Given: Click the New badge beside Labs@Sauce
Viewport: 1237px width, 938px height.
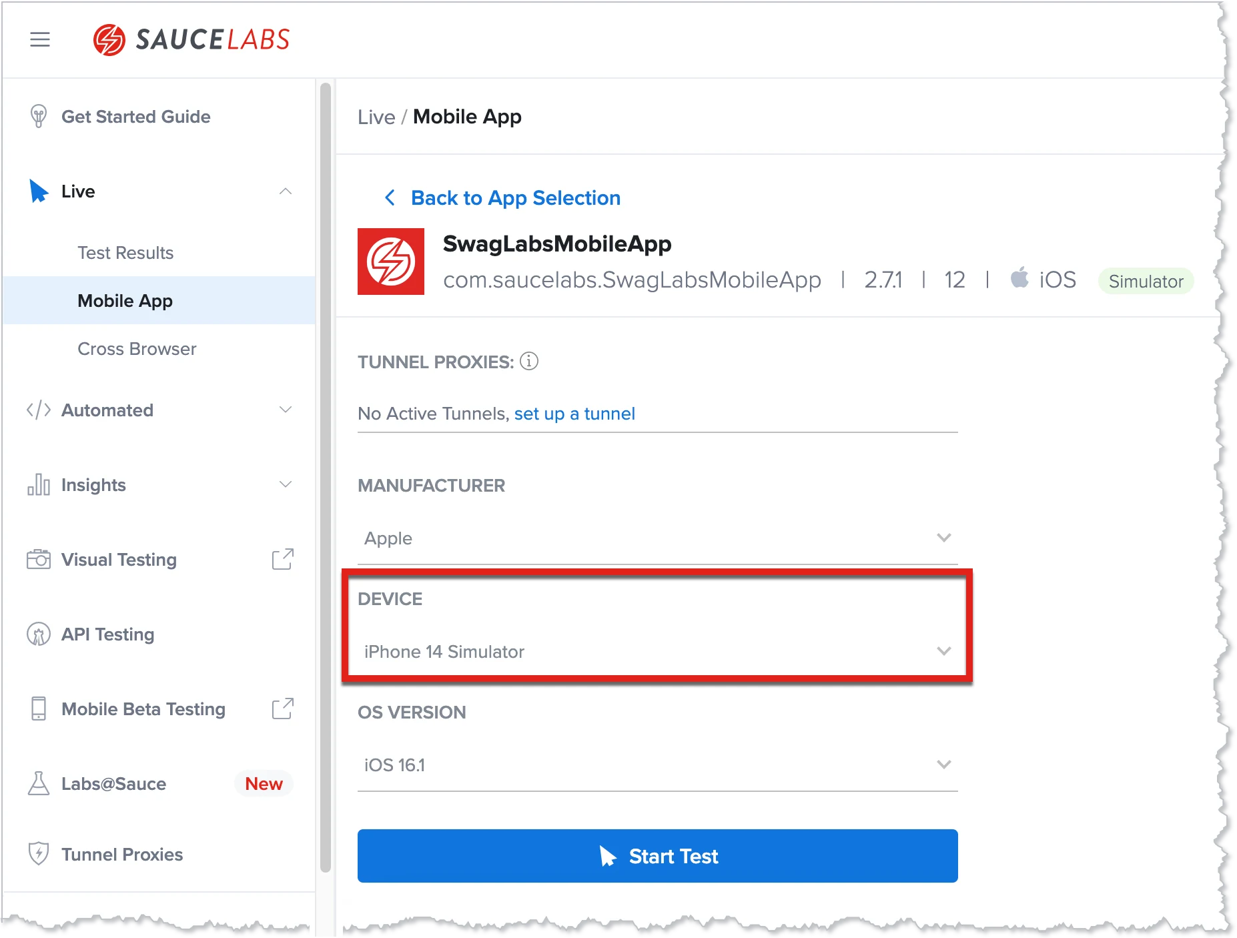Looking at the screenshot, I should [x=264, y=783].
